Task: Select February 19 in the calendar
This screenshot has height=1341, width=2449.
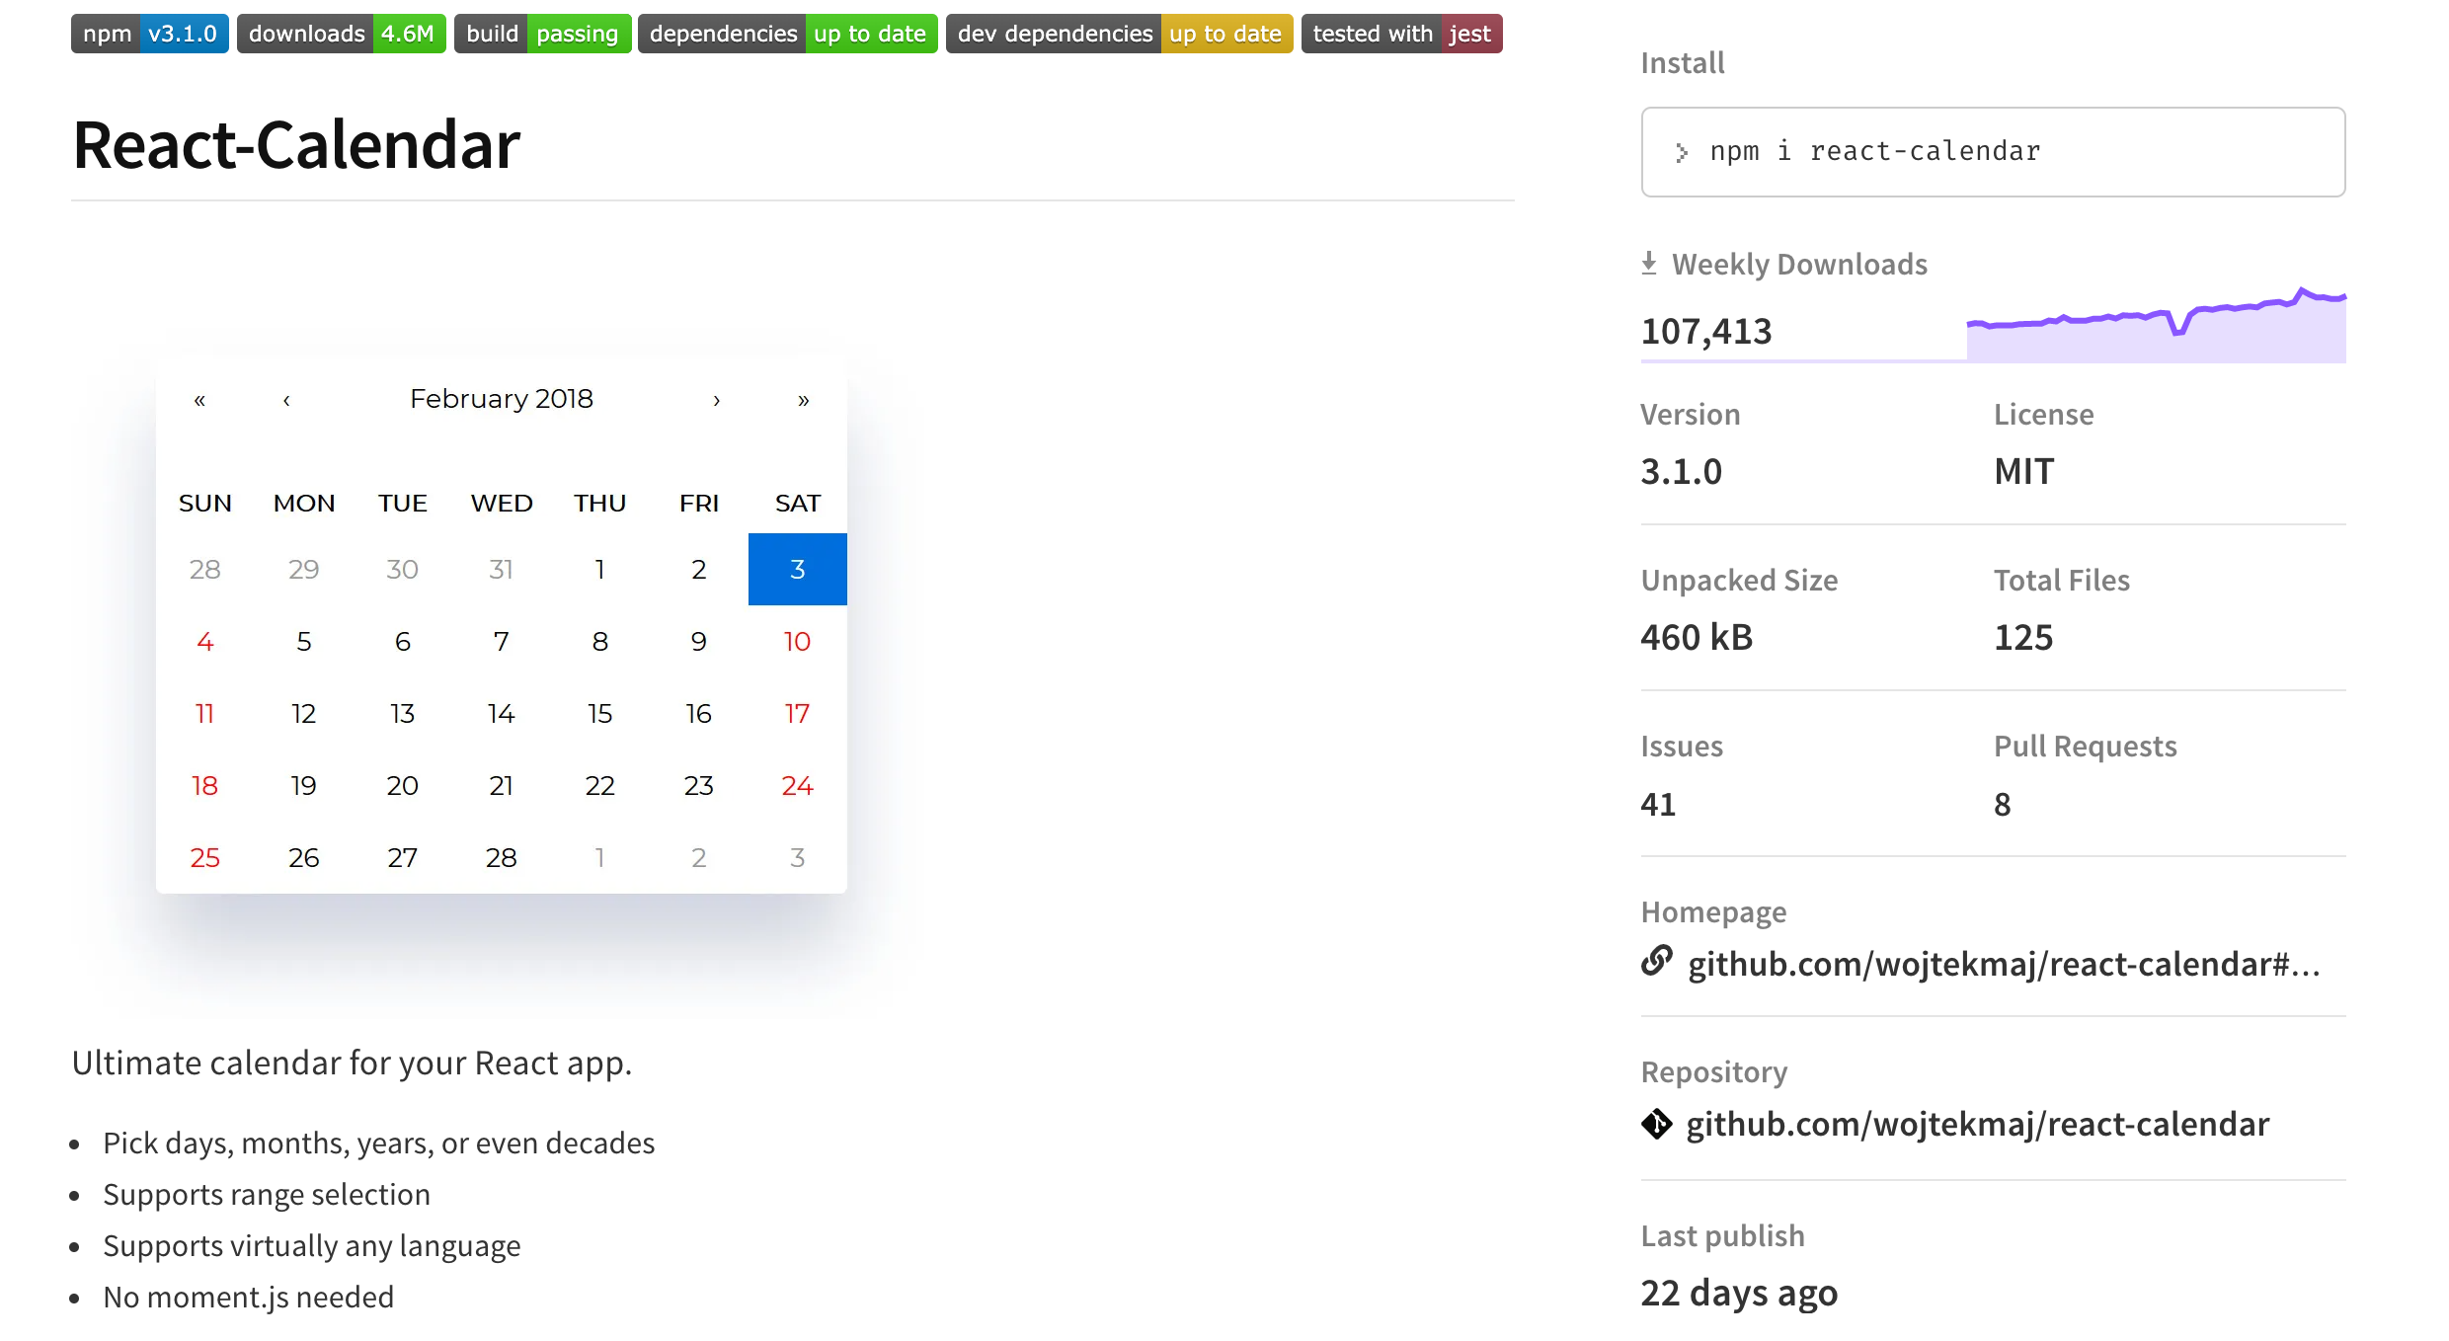Action: [304, 785]
